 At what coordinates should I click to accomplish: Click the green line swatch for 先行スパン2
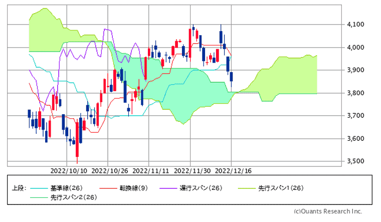tap(38, 197)
